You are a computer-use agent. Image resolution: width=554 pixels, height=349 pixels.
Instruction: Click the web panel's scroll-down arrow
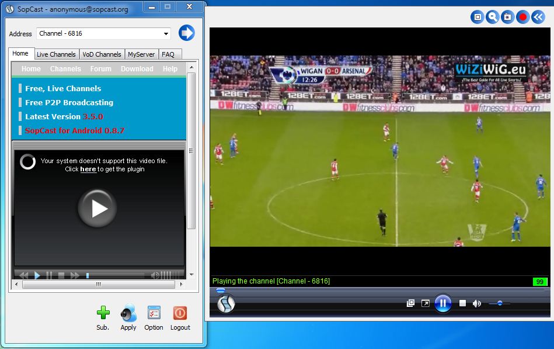(191, 274)
